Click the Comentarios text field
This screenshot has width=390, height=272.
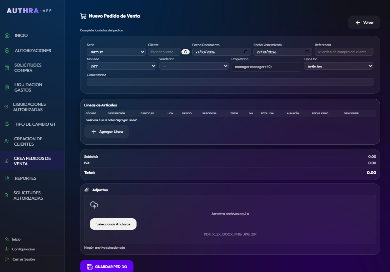[230, 82]
